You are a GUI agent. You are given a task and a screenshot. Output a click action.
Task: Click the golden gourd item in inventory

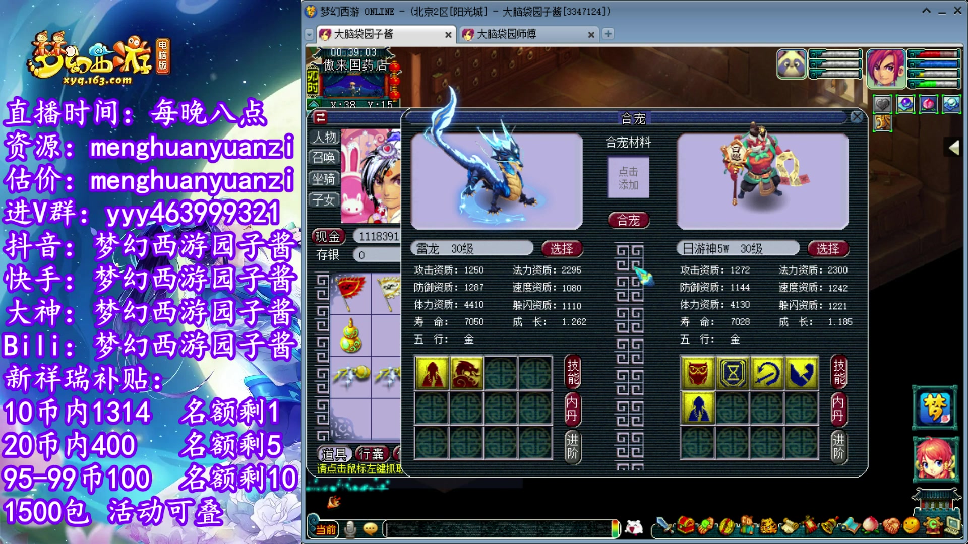(350, 336)
